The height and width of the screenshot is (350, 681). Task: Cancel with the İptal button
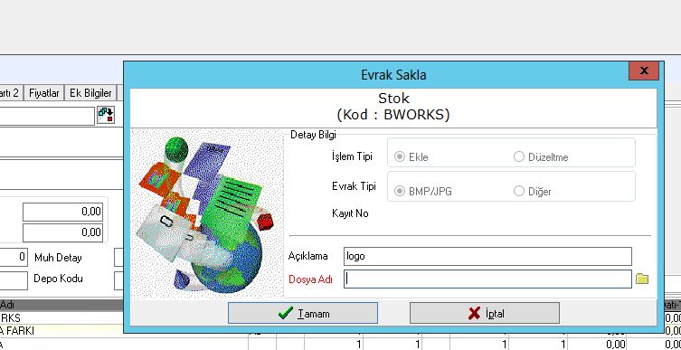click(485, 313)
